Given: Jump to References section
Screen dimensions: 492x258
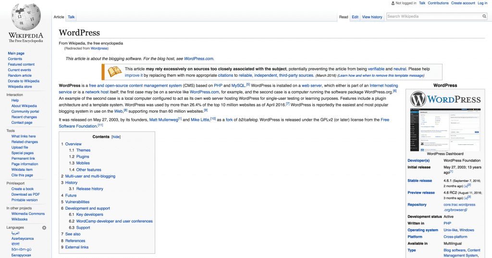Looking at the screenshot, I should pyautogui.click(x=75, y=241).
